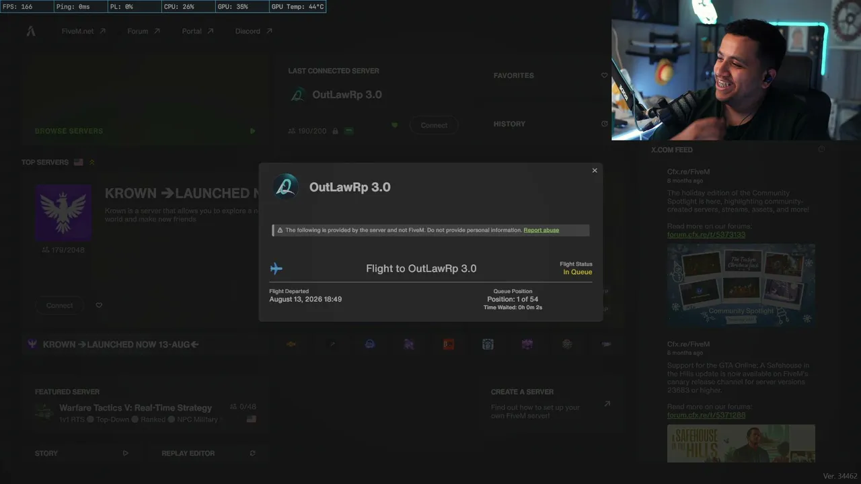The width and height of the screenshot is (861, 484).
Task: Open the Safehouse in the Hills image
Action: pyautogui.click(x=741, y=444)
